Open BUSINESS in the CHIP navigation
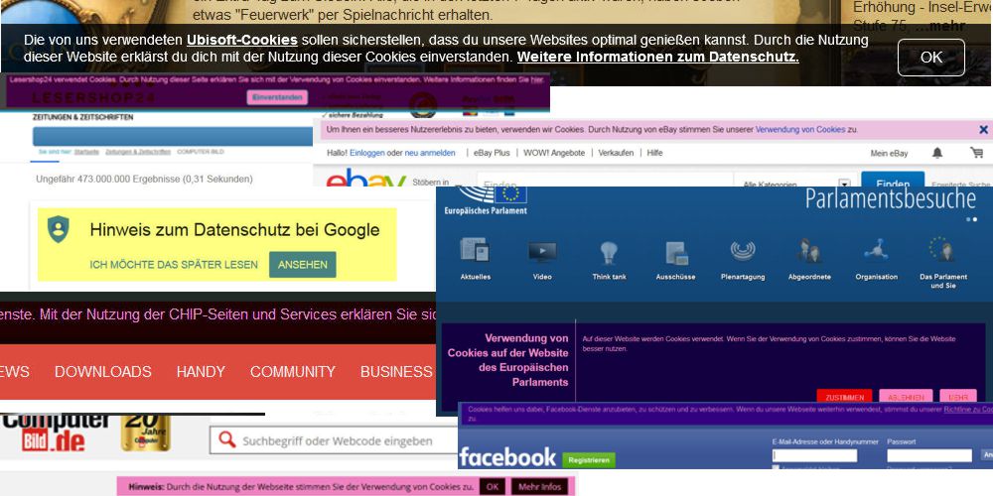Viewport: 993px width, 496px height. pos(396,371)
